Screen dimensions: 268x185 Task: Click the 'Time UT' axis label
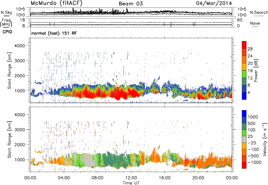[131, 183]
